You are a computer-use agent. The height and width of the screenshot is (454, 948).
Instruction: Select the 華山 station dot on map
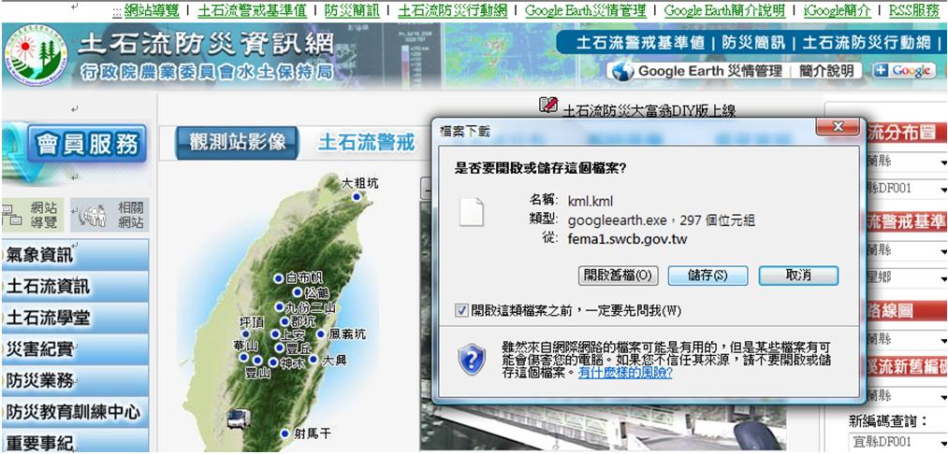[x=243, y=358]
